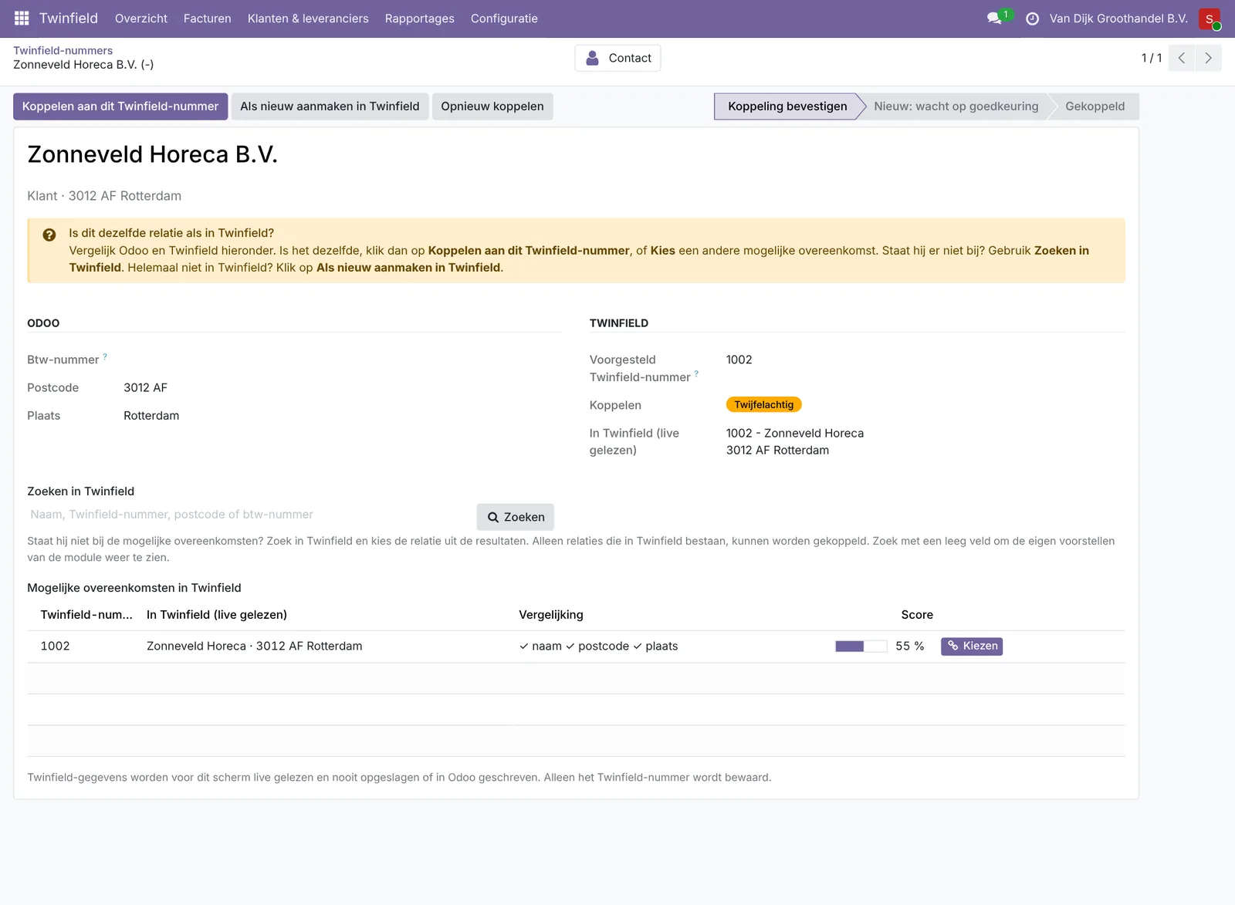Click the Vergelijking column header

coord(551,615)
